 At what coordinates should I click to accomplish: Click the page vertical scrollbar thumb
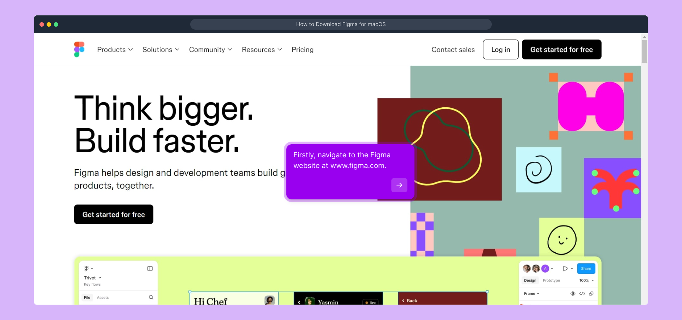pos(644,51)
